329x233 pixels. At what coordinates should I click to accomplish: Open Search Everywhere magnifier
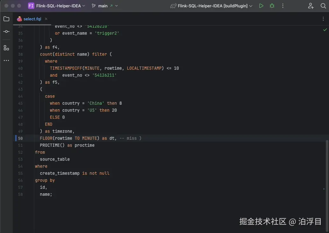tap(323, 6)
